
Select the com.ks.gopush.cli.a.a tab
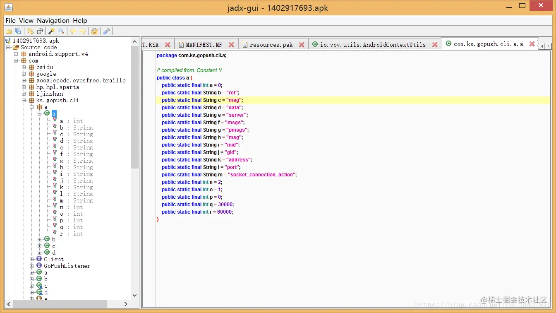tap(488, 44)
